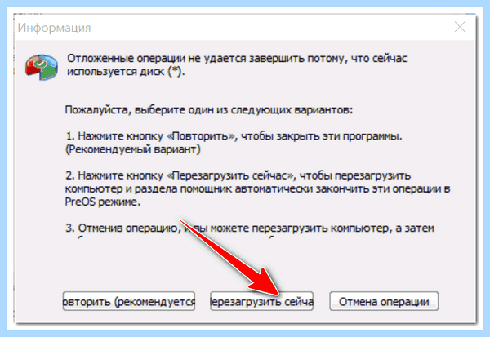Click the "Повторить (рекомендуется)" retry button
This screenshot has width=490, height=337.
(x=129, y=301)
